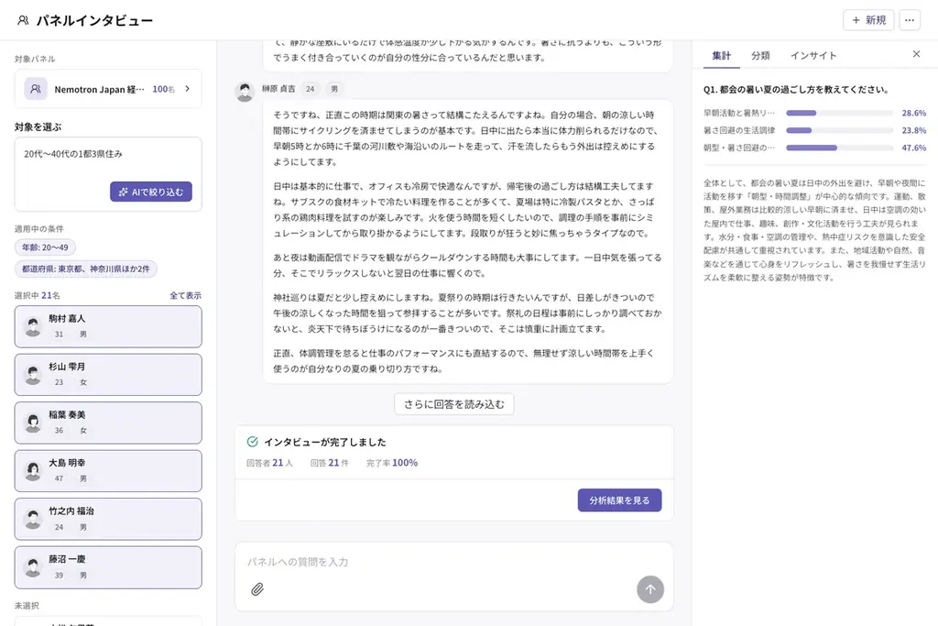Click the sparkle icon on AIで絞り込む
The image size is (938, 626).
tap(124, 192)
